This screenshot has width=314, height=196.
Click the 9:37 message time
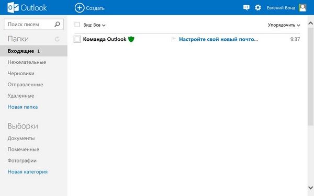(x=295, y=39)
